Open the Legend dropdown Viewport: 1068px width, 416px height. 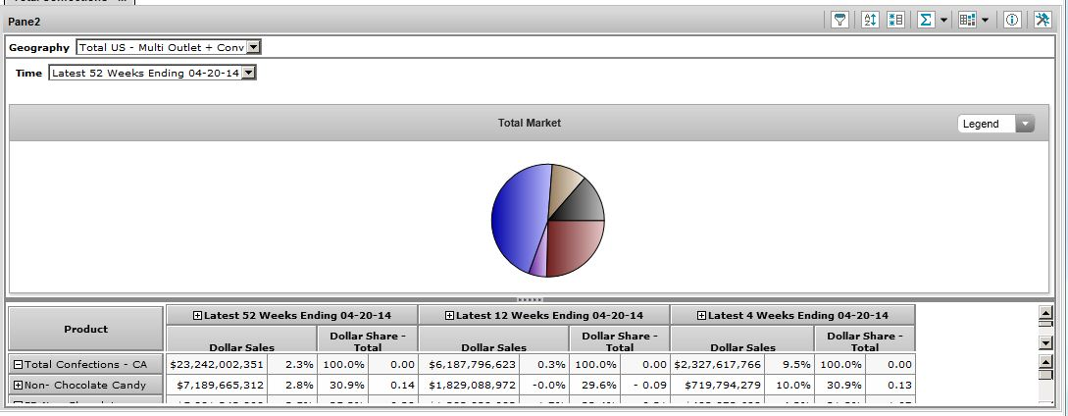[1025, 124]
